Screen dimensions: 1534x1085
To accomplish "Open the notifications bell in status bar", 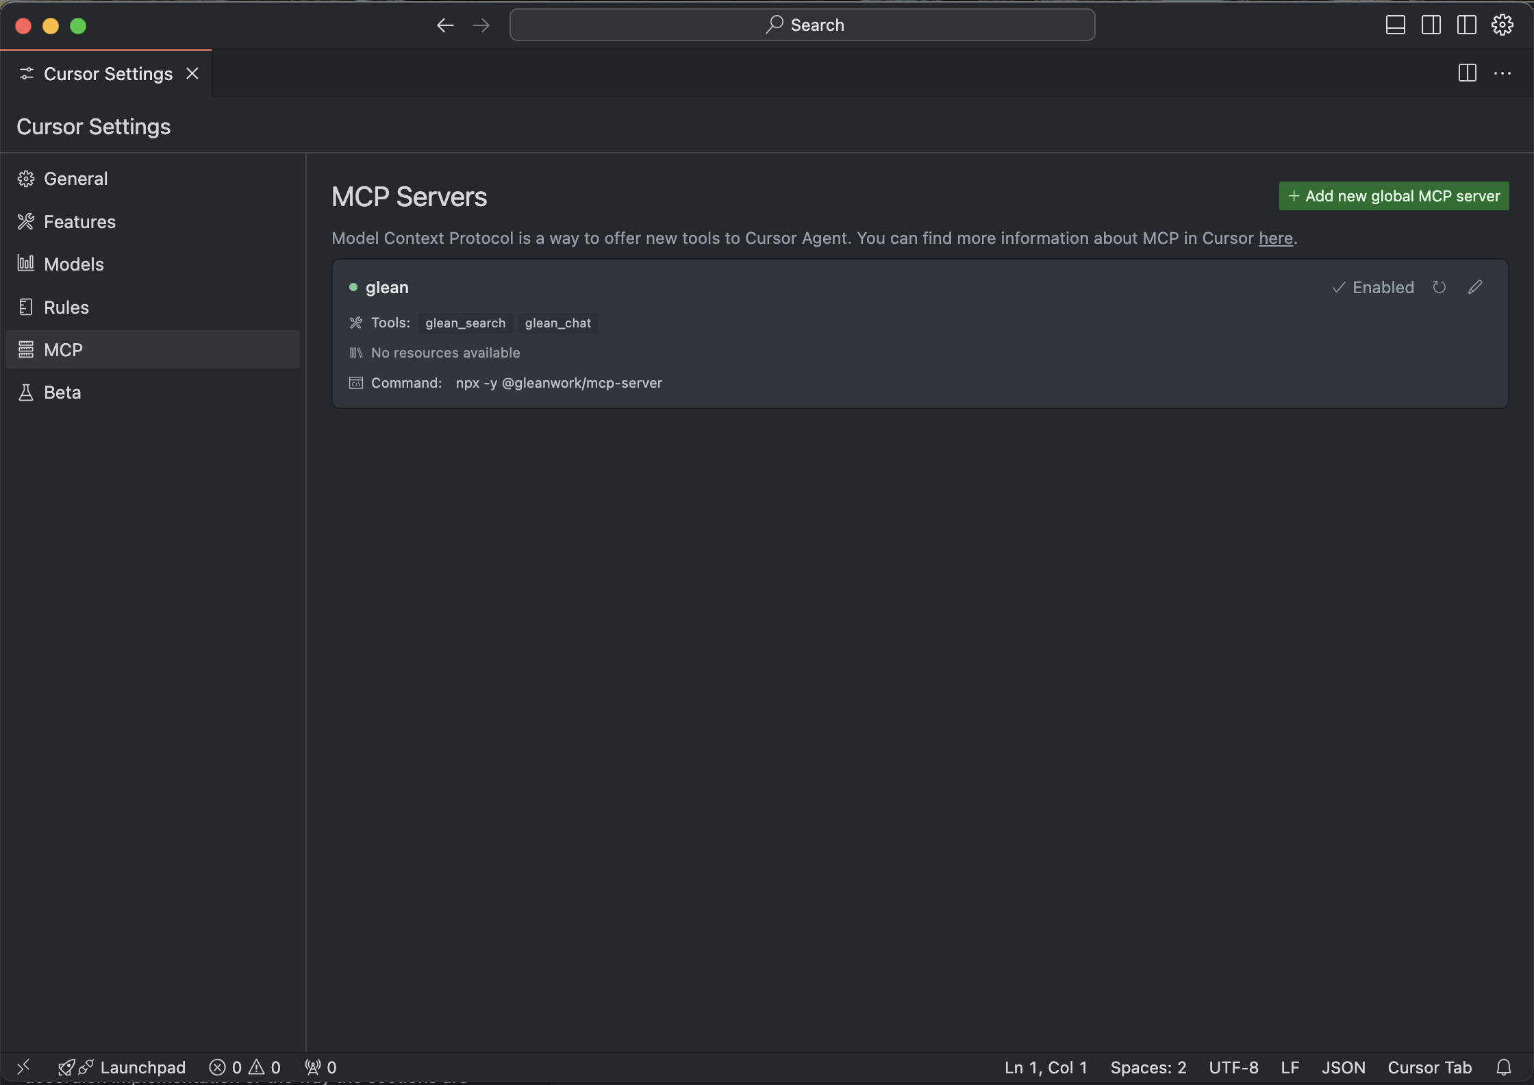I will click(1504, 1067).
